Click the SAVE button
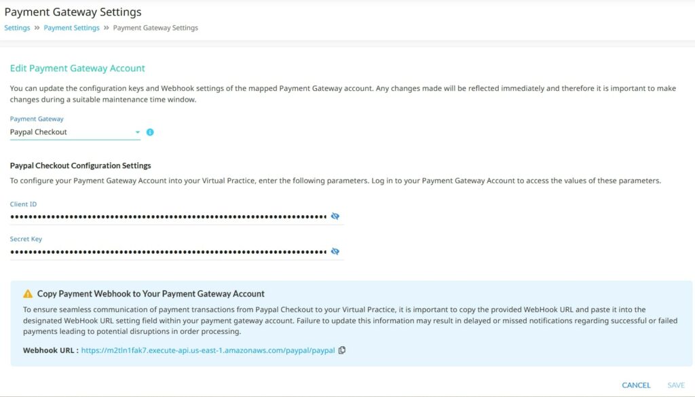Screen dimensions: 695x397 point(676,385)
